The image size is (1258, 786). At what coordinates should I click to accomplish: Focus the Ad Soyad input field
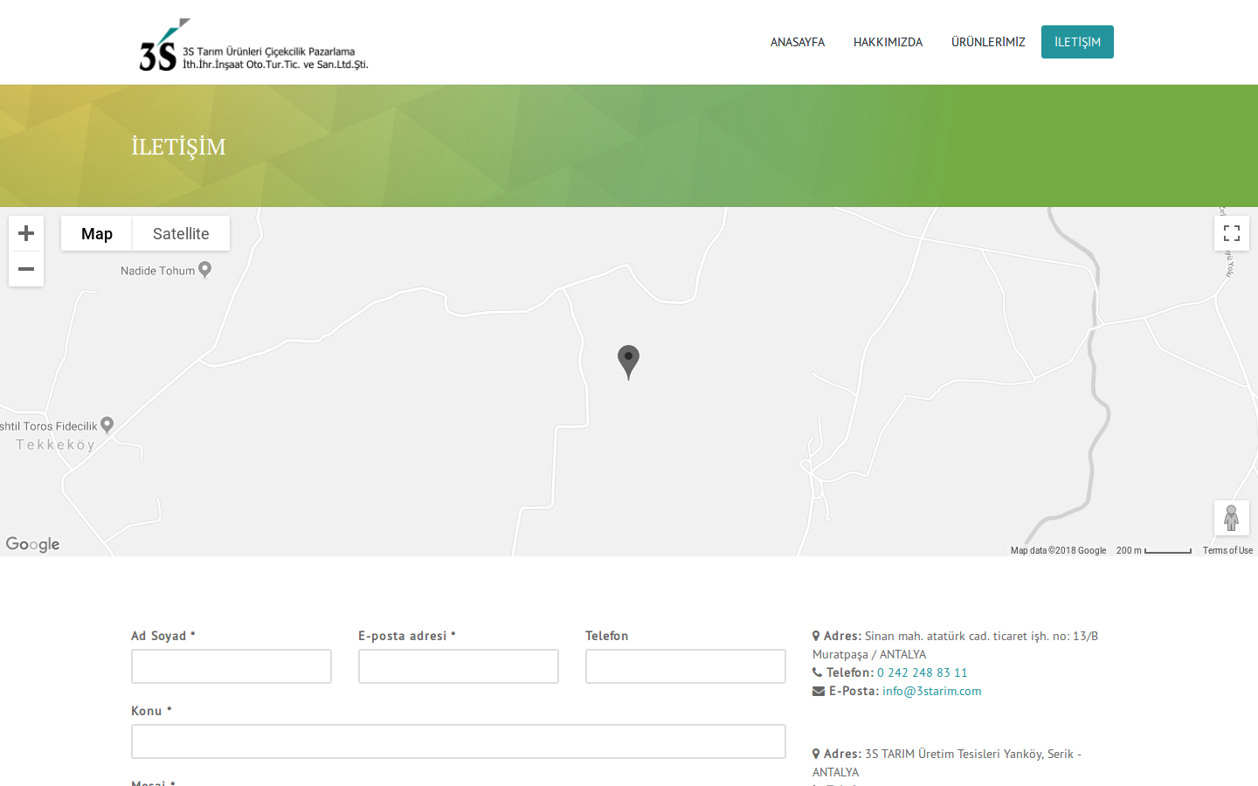(x=232, y=666)
